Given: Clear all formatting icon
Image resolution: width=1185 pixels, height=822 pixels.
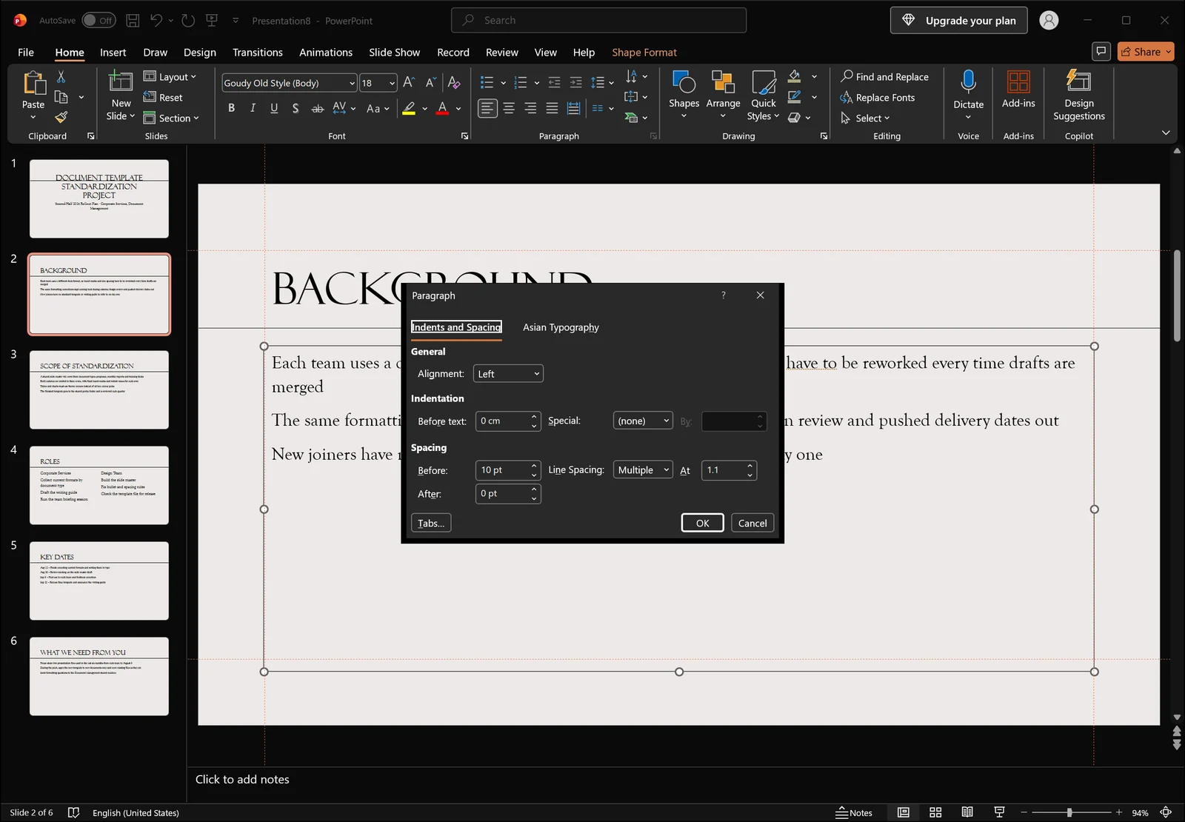Looking at the screenshot, I should coord(454,82).
